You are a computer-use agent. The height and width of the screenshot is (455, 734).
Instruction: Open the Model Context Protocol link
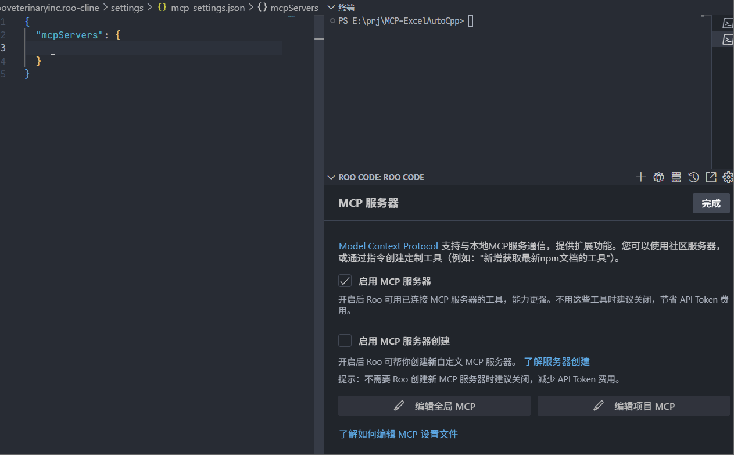point(389,246)
